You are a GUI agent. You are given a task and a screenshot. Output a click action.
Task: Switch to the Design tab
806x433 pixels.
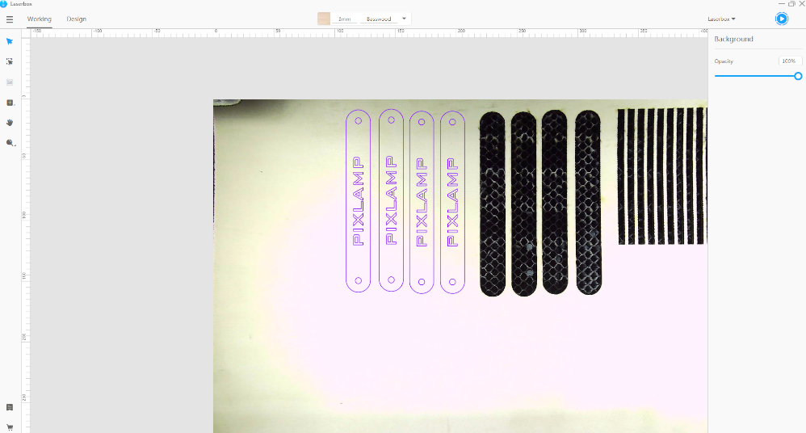(76, 19)
